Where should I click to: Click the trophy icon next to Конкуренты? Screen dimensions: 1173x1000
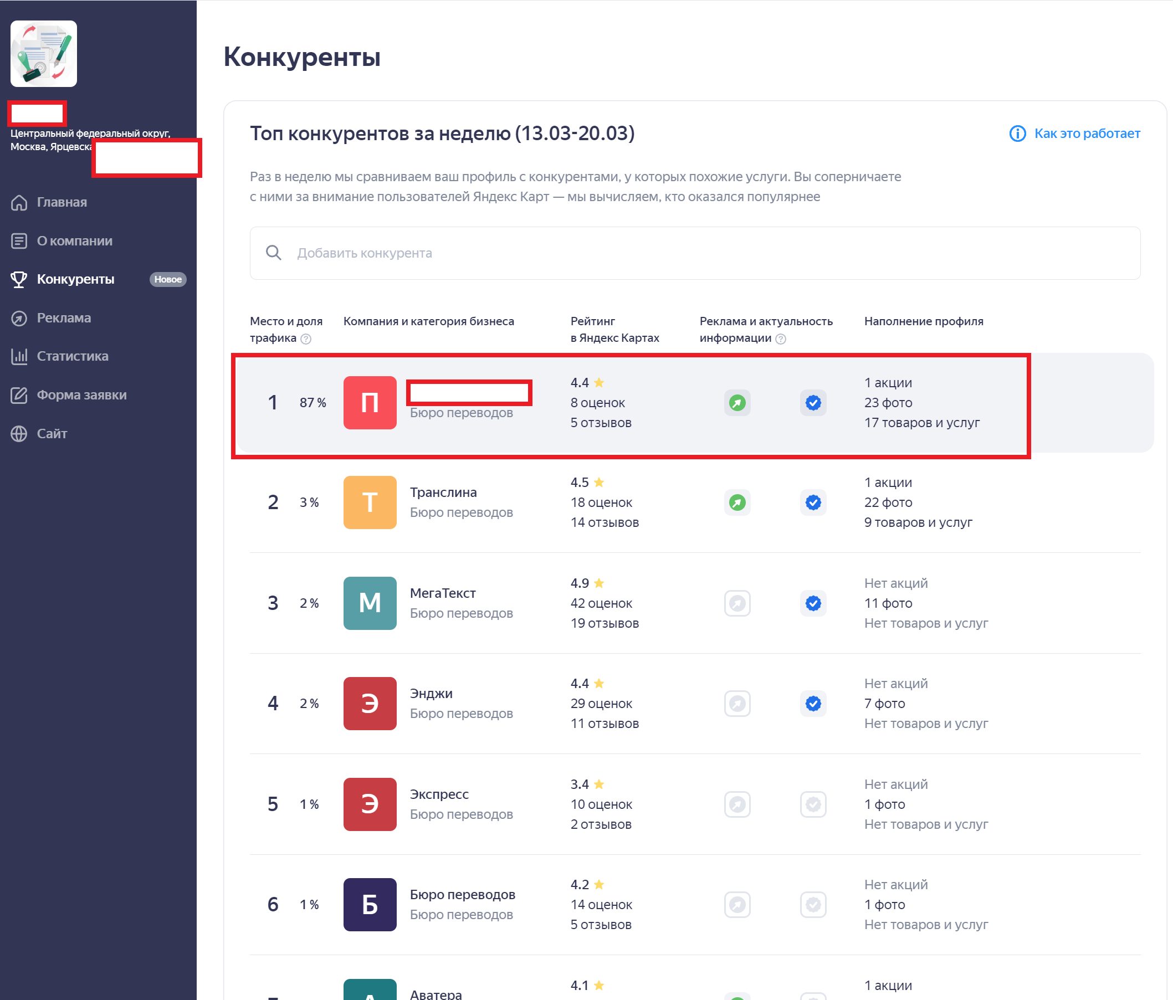[x=19, y=280]
